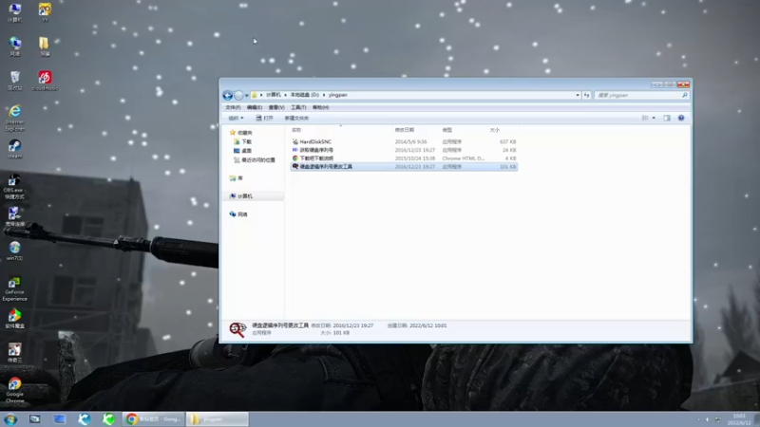Click the Explorer forward arrow button
Screen dimensions: 760x427
coord(238,96)
